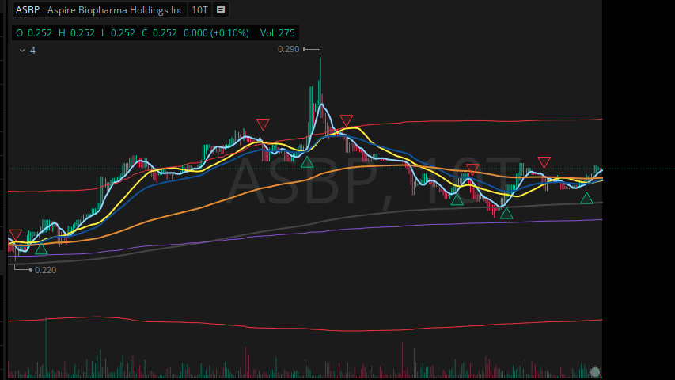Screen dimensions: 675x380
Task: Click the ASBP ticker symbol
Action: [28, 10]
